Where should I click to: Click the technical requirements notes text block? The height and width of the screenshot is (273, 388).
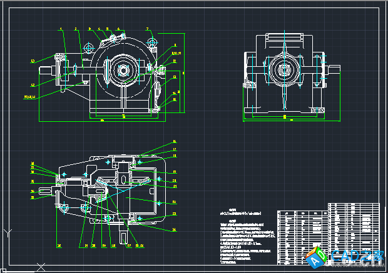pos(245,237)
